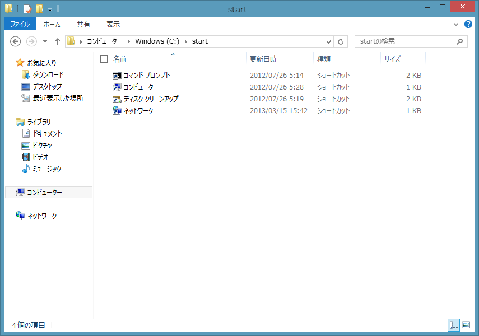479x336 pixels.
Task: Click the Properties icon in quick access toolbar
Action: (x=27, y=9)
